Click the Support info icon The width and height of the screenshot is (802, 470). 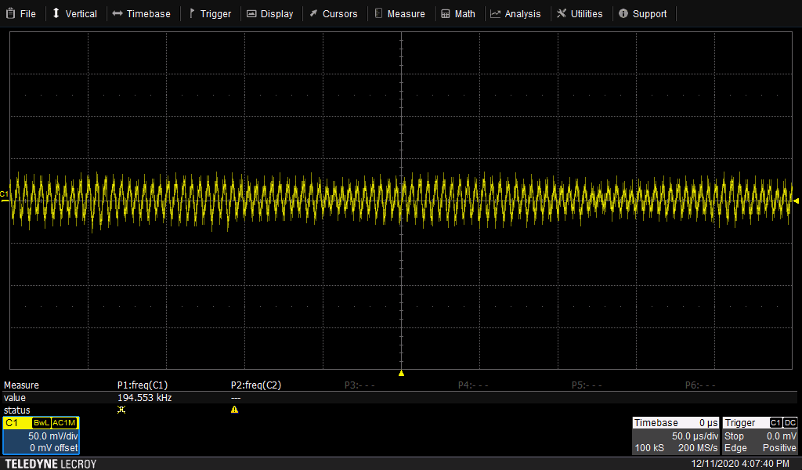coord(623,13)
